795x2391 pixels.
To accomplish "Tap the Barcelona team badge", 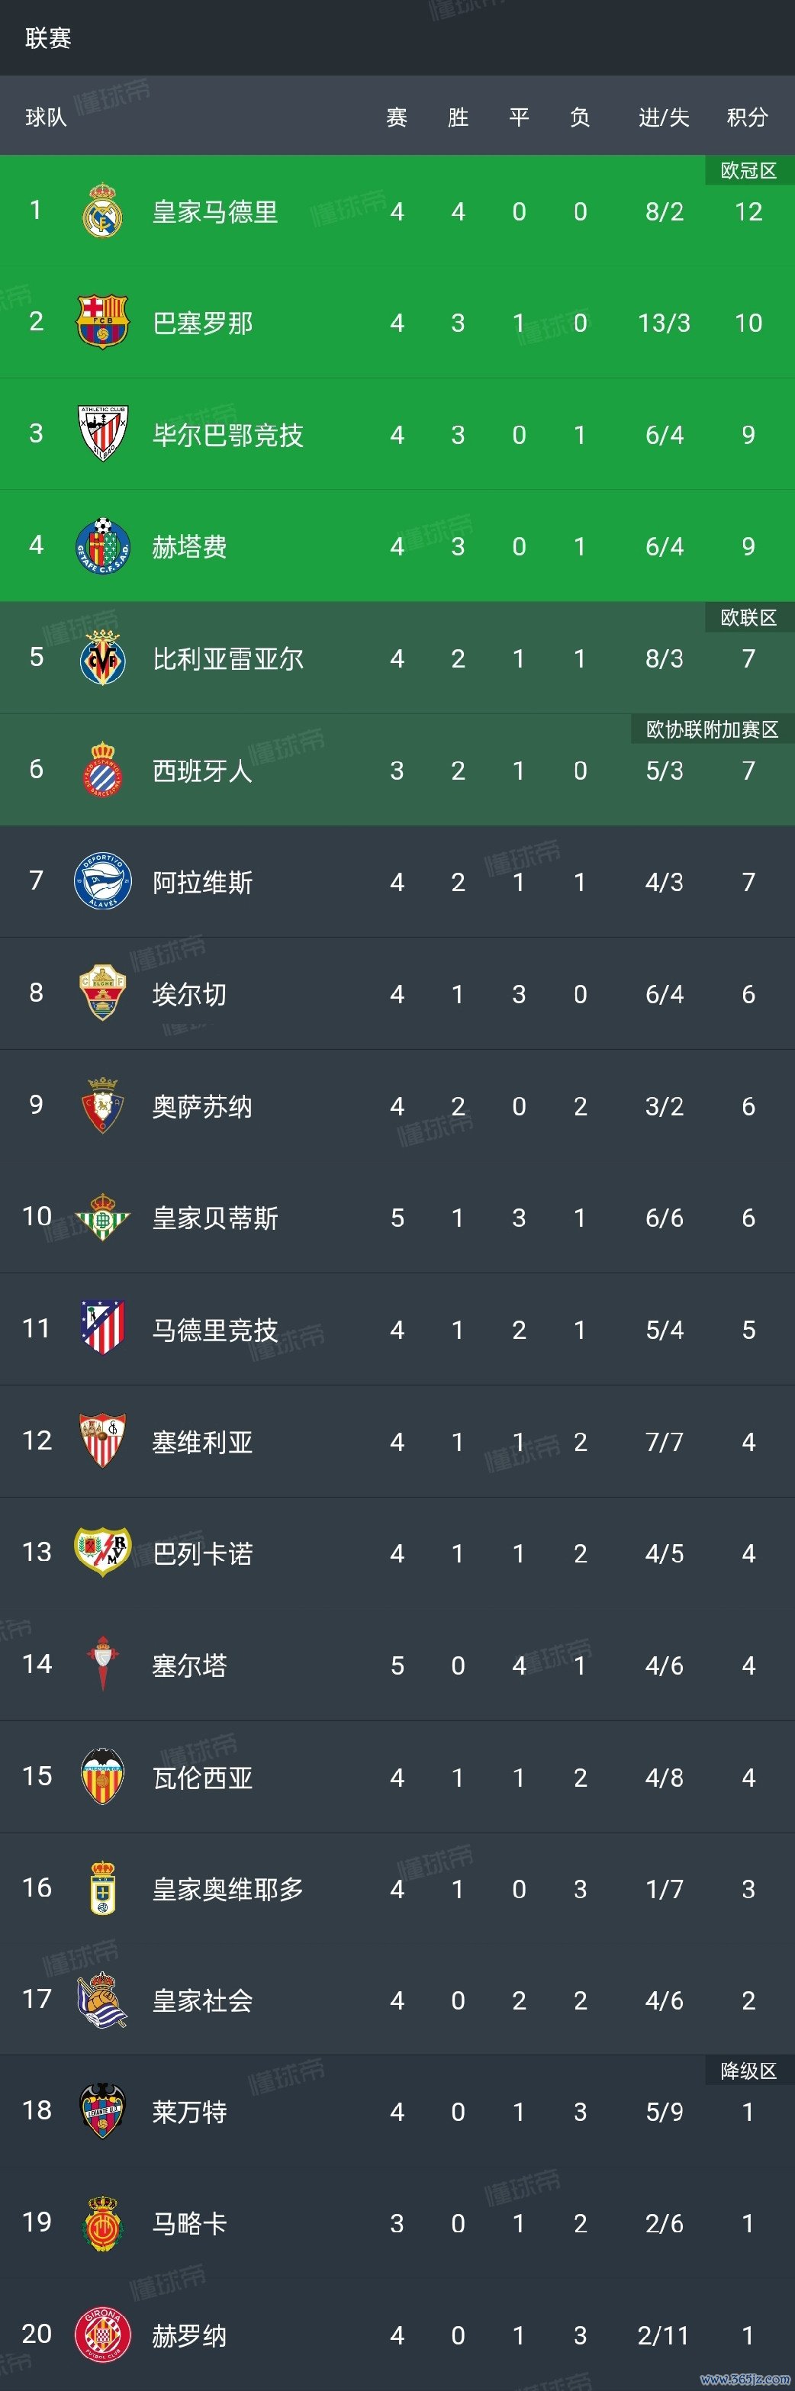I will pos(102,322).
